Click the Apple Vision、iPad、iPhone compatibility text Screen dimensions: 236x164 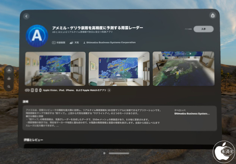[74, 90]
